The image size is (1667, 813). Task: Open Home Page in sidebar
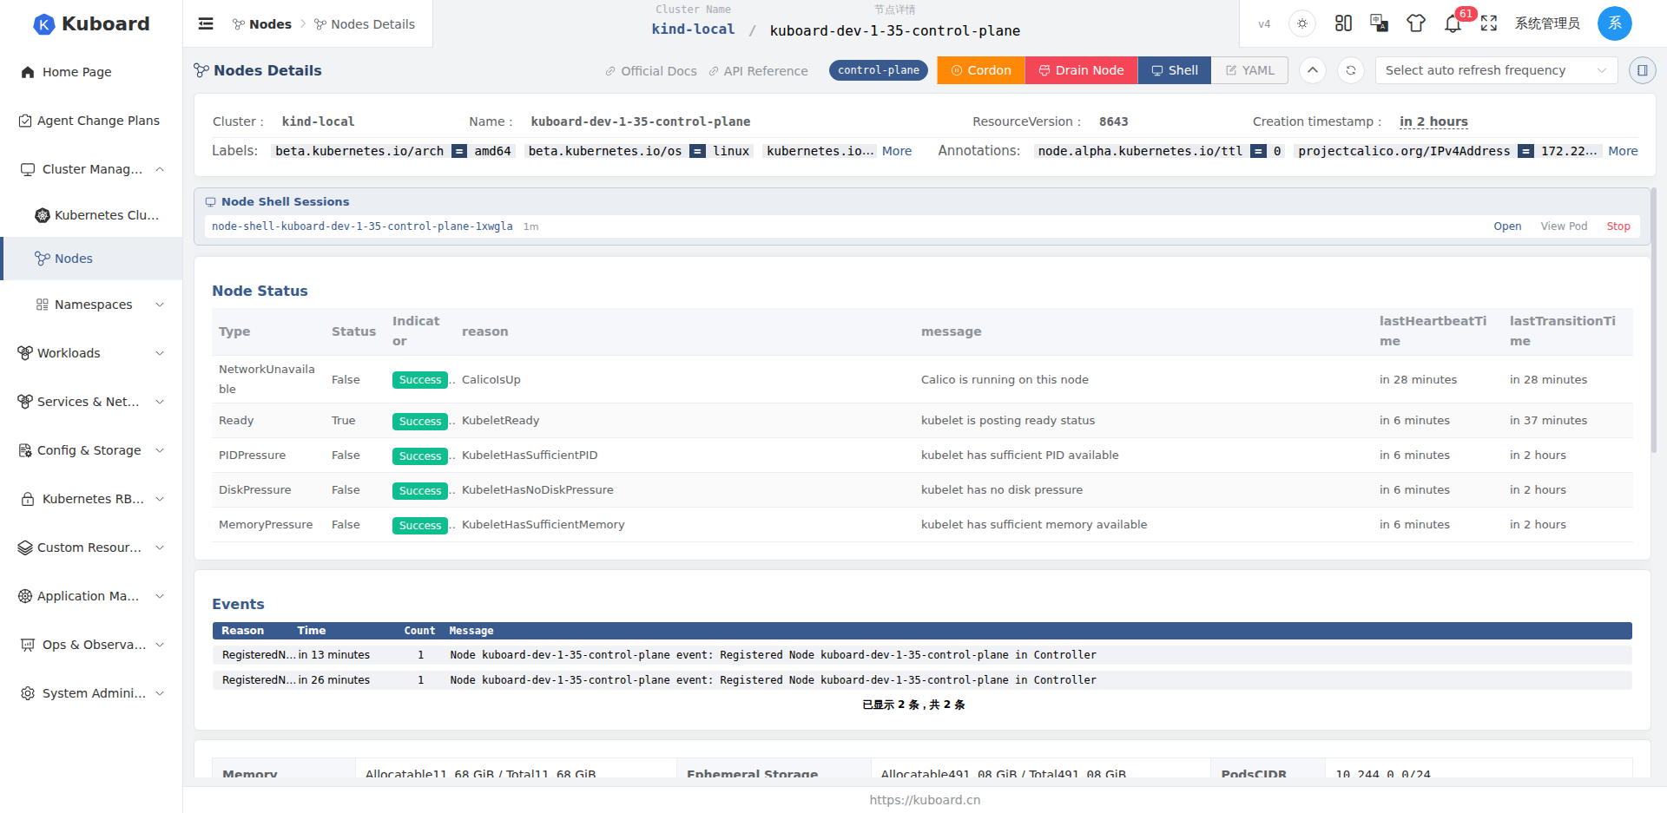91,72
